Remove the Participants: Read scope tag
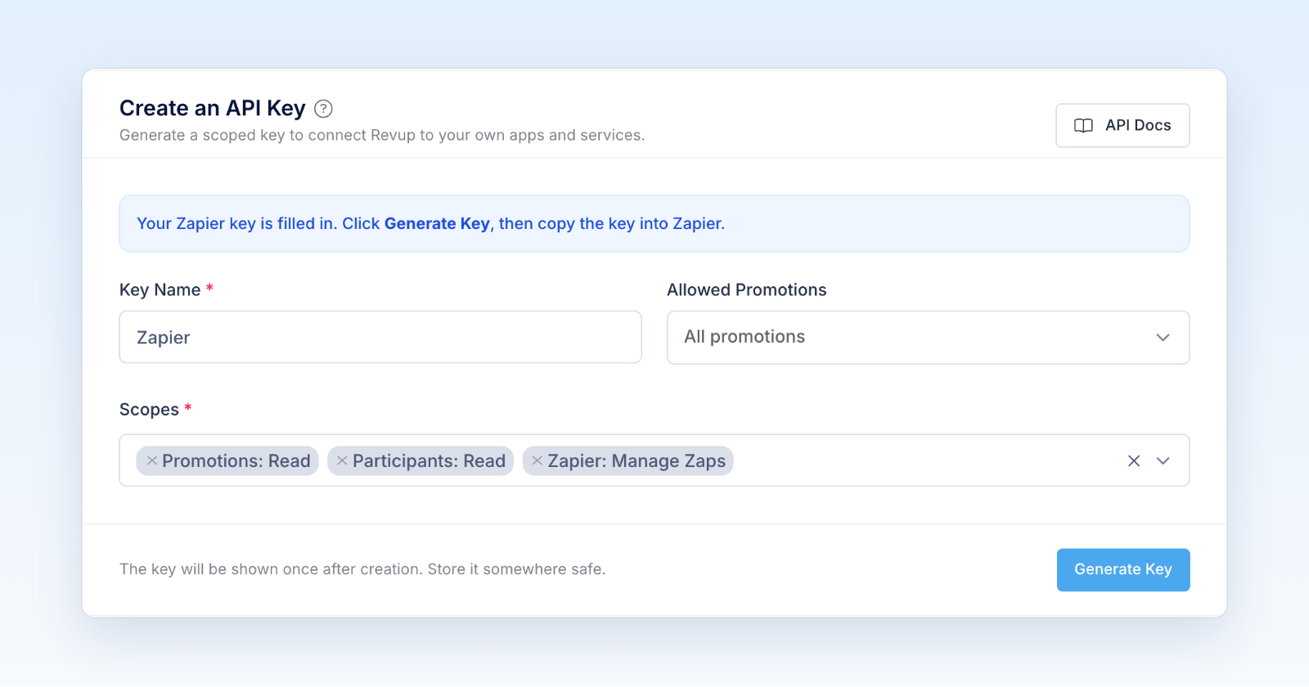This screenshot has width=1309, height=687. coord(342,461)
